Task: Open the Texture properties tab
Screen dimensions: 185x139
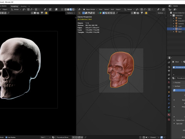Action: 169,120
